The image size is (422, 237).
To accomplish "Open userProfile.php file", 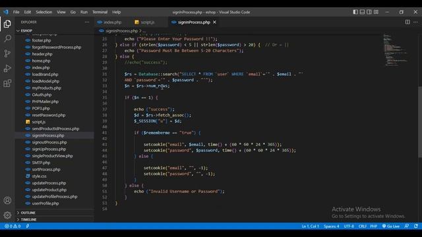I will tap(45, 203).
